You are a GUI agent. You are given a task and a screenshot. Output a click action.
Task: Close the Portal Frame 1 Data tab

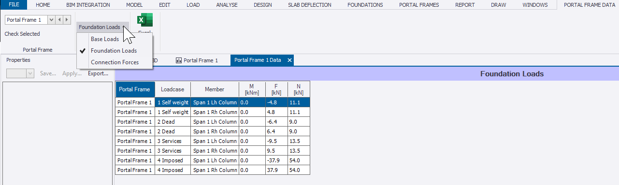pyautogui.click(x=289, y=60)
